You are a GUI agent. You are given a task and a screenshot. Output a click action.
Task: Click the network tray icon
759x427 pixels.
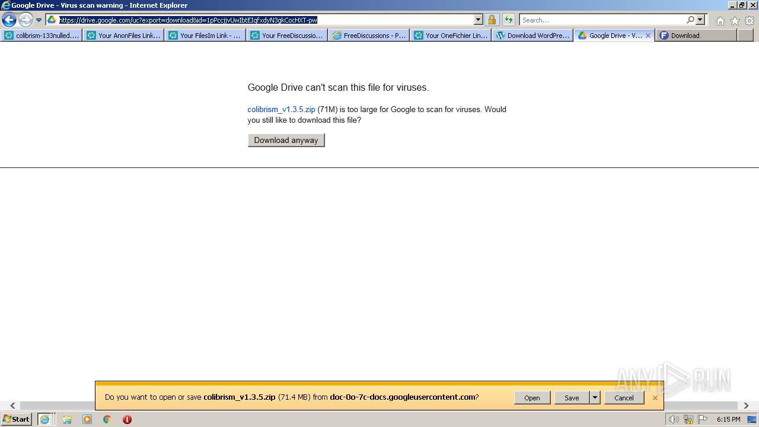(x=688, y=419)
